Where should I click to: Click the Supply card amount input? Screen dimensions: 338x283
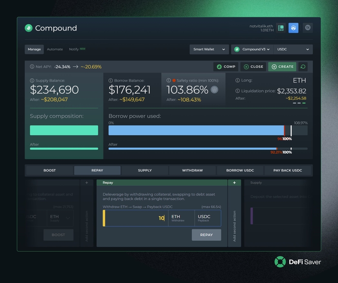pos(281,216)
